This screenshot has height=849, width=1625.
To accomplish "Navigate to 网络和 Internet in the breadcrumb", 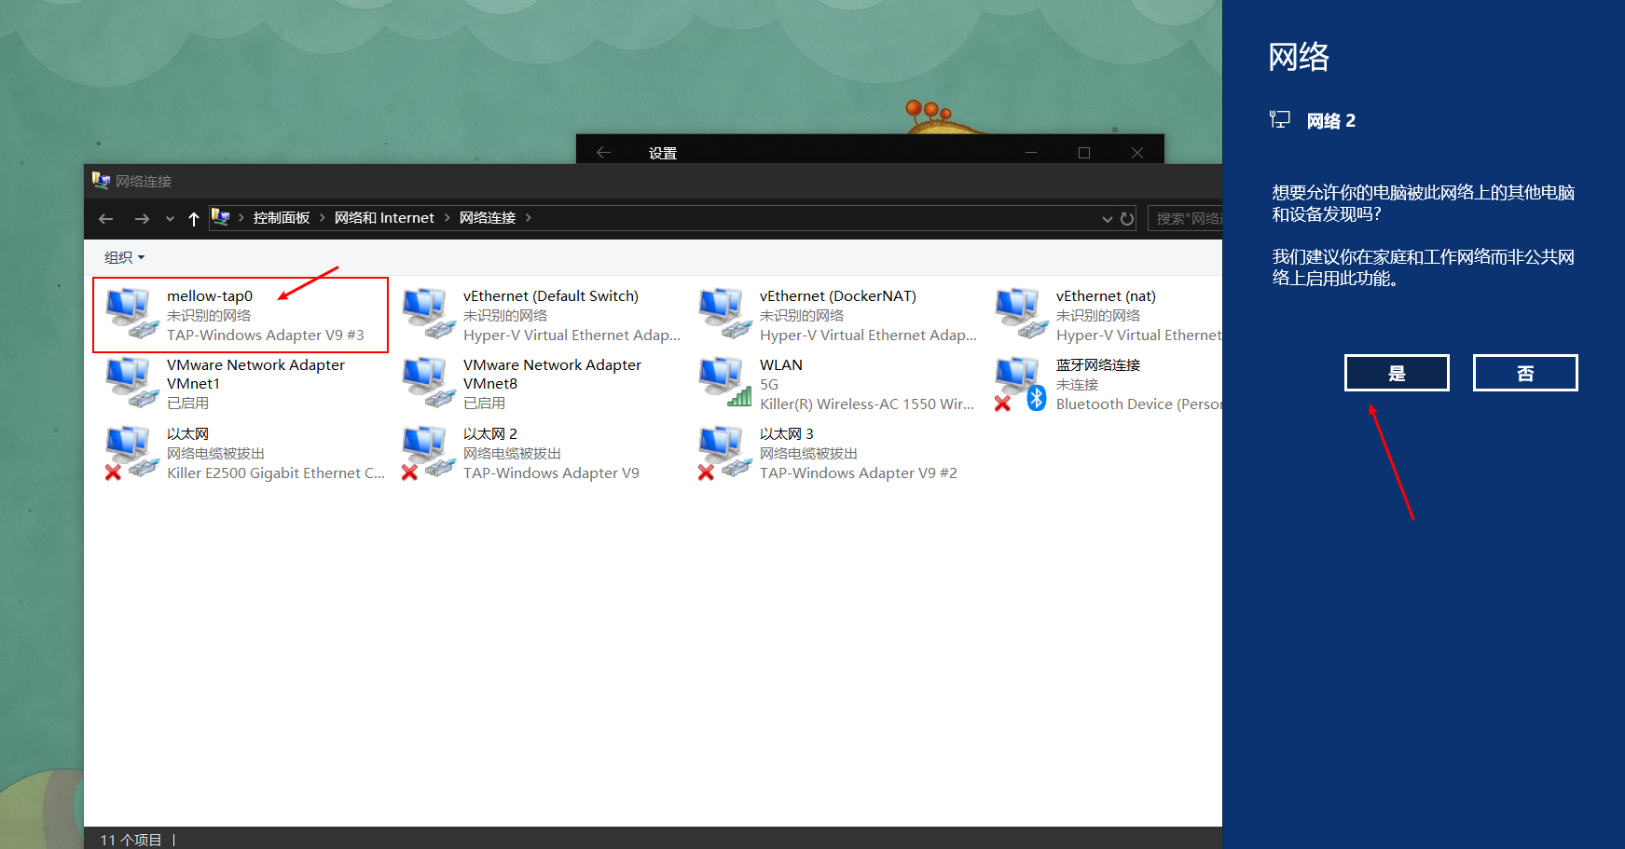I will pos(384,218).
